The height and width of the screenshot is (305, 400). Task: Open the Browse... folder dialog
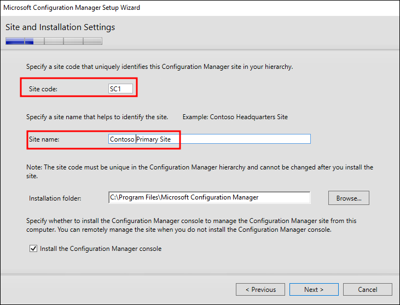click(349, 198)
